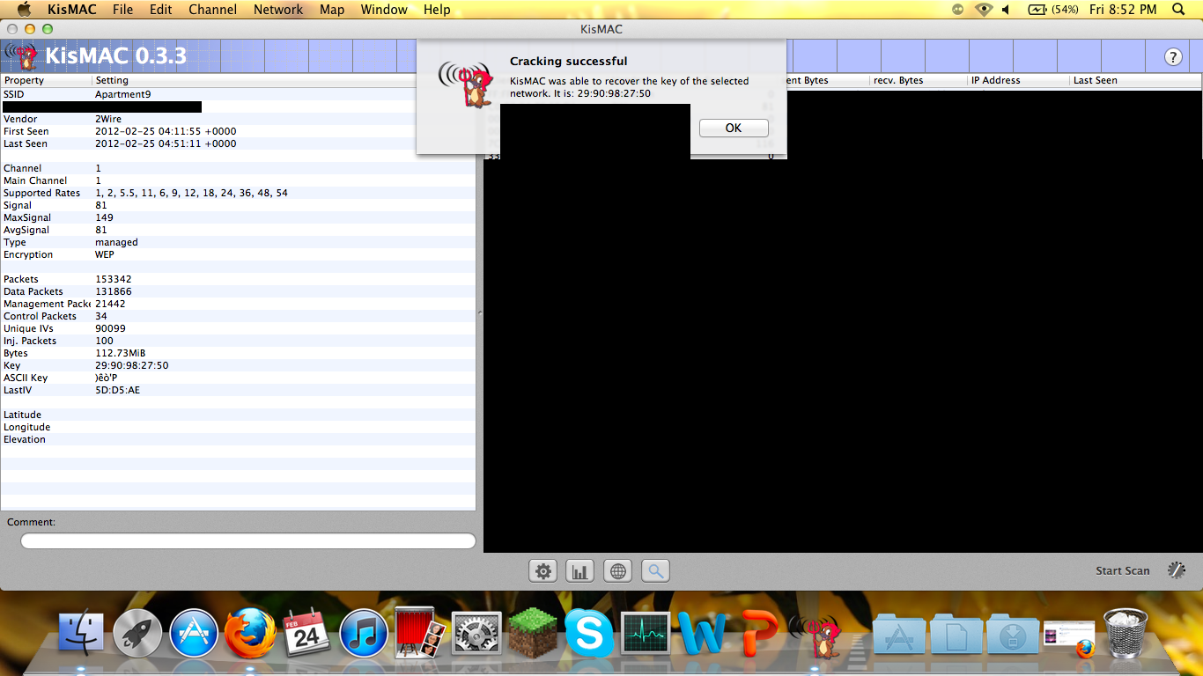Open the App Store dock icon

click(x=194, y=634)
